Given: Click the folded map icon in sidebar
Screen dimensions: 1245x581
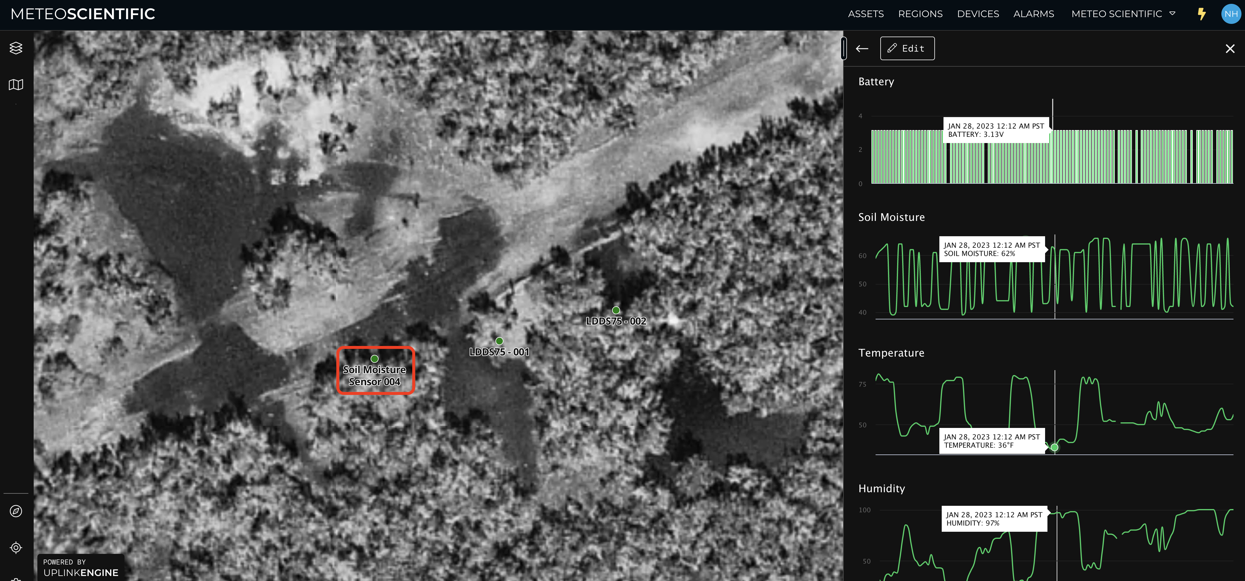Looking at the screenshot, I should tap(16, 85).
